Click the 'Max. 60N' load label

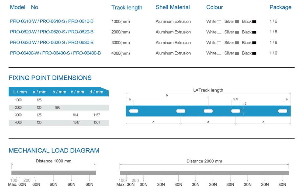point(17,185)
